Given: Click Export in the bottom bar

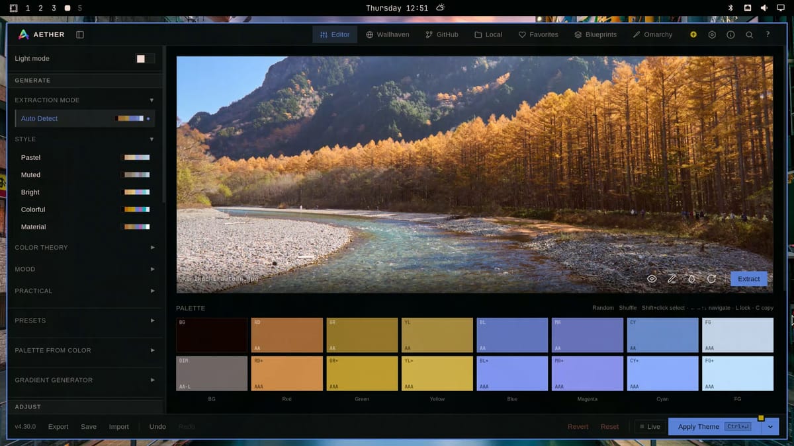Looking at the screenshot, I should click(58, 427).
